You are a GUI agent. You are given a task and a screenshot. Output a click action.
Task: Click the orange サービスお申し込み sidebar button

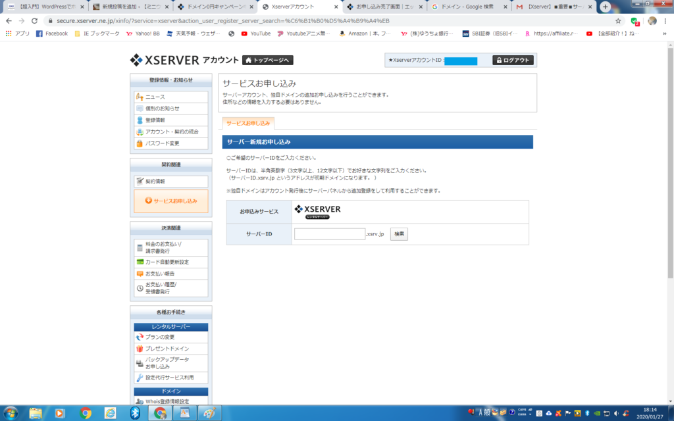coord(171,201)
